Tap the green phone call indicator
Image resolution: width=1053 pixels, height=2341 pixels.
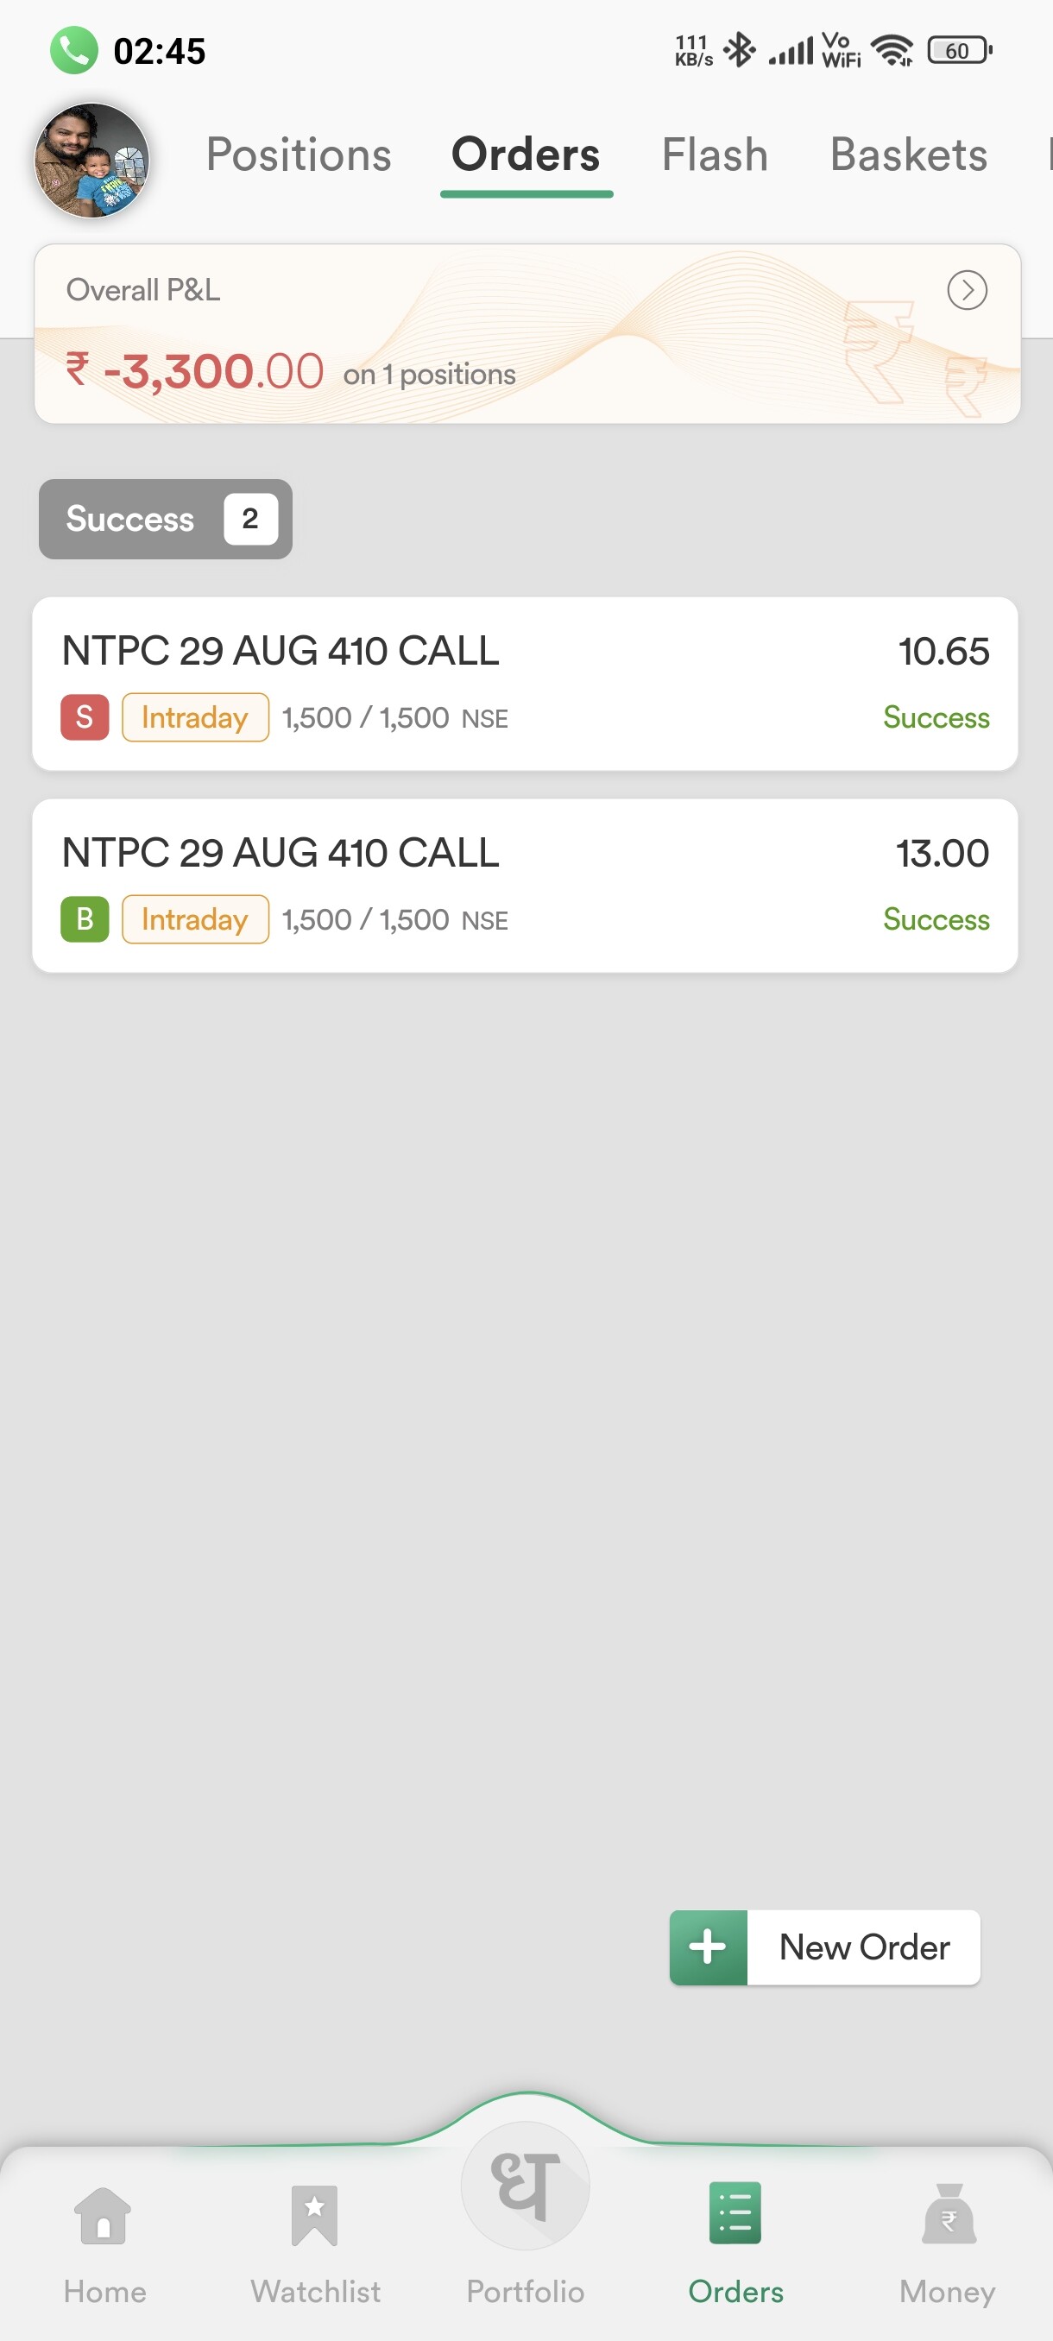pos(73,51)
